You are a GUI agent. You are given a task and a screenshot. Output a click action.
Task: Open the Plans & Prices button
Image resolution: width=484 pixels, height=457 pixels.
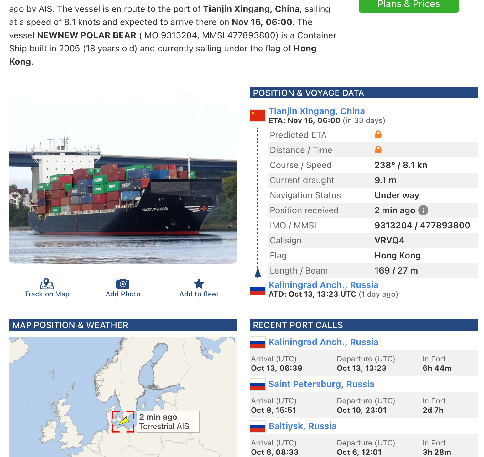(409, 4)
